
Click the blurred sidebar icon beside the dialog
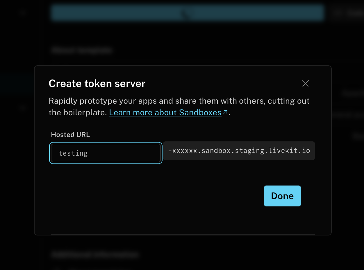tap(23, 108)
